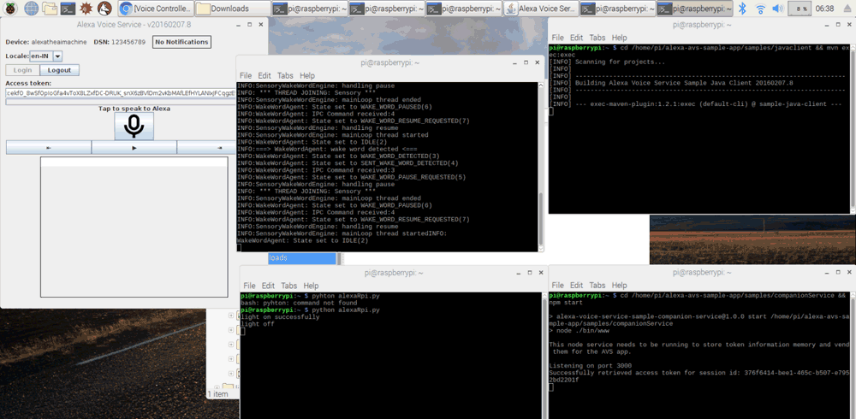856x419 pixels.
Task: Click the volume speaker icon
Action: coord(778,9)
